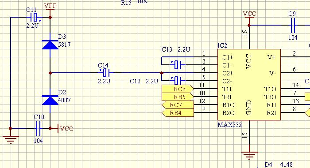The image size is (310, 168).
Task: Click the RC6 port label
Action: [x=178, y=89]
